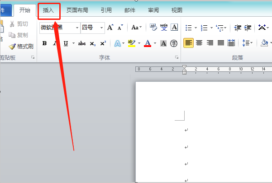Click inside the blank document page

(x=204, y=131)
